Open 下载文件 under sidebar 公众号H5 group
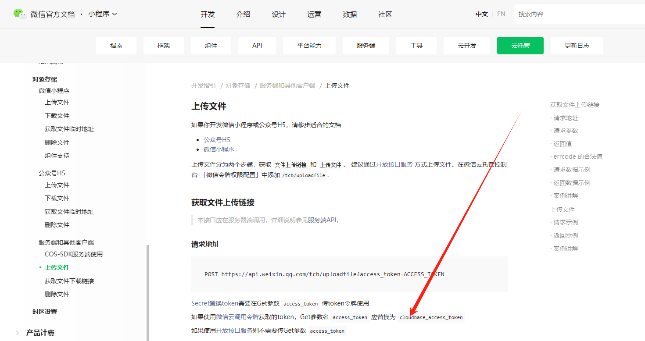This screenshot has height=341, width=645. coord(57,198)
